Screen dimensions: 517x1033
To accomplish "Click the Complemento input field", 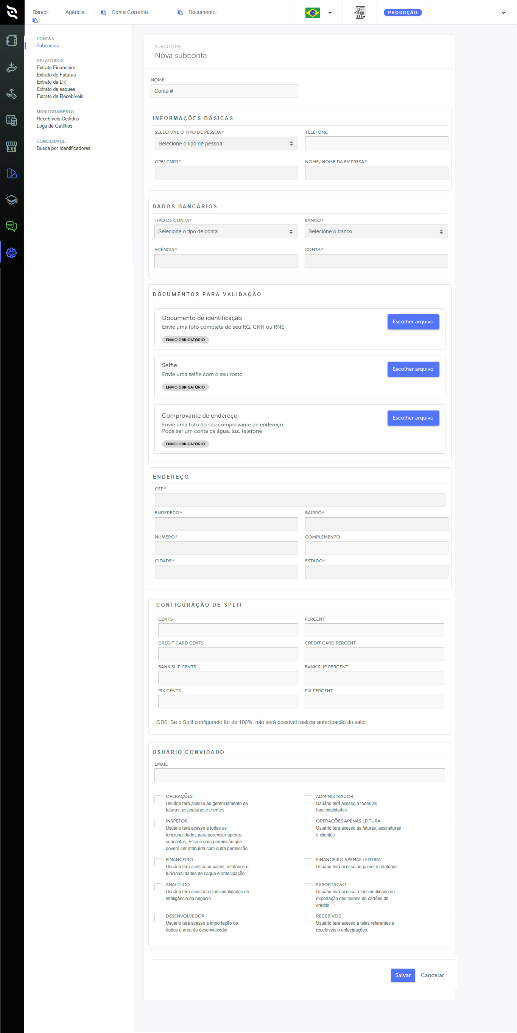I will (x=376, y=548).
